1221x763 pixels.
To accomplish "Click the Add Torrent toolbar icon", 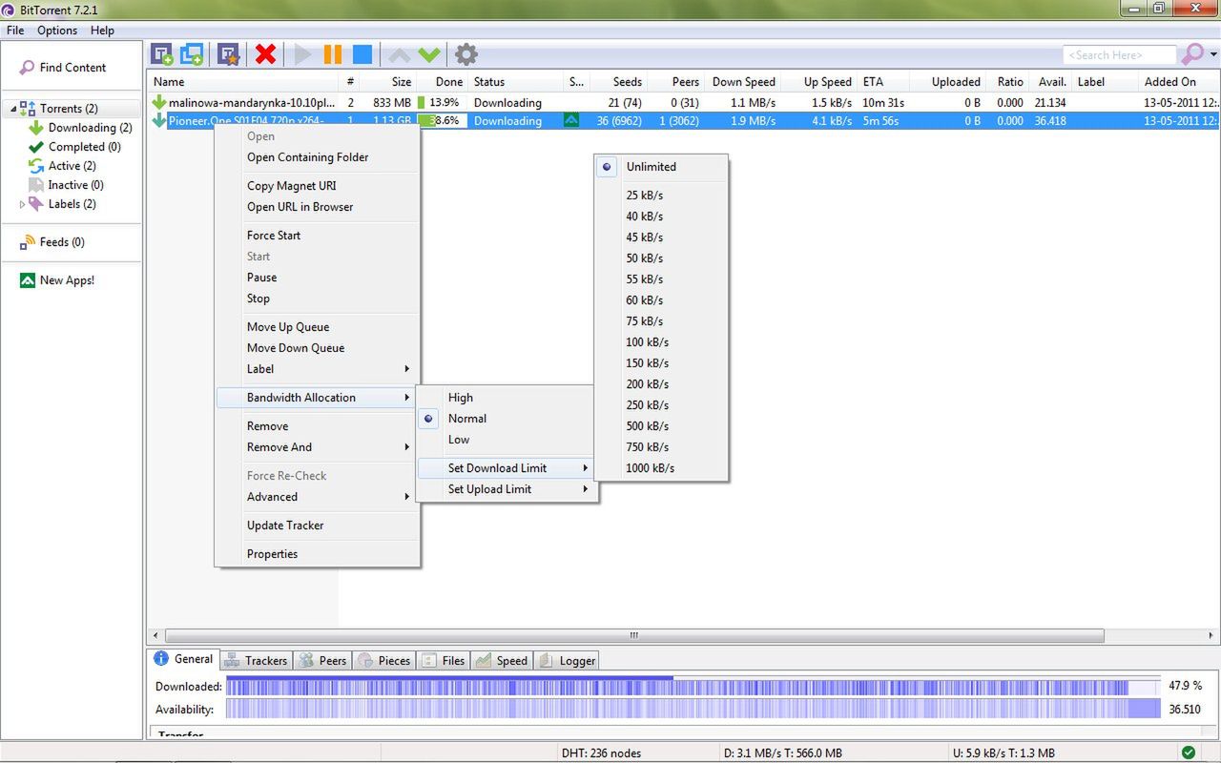I will click(162, 54).
